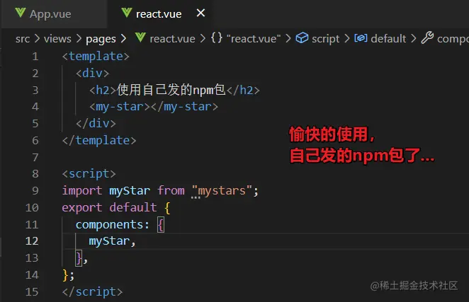The height and width of the screenshot is (302, 469).
Task: Open the react.vue file breadcrumb
Action: [172, 39]
